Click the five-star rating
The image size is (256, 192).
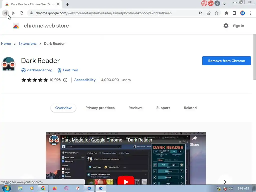click(x=34, y=80)
